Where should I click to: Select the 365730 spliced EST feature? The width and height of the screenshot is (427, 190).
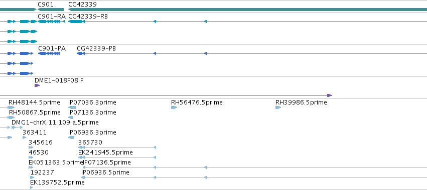[117, 147]
